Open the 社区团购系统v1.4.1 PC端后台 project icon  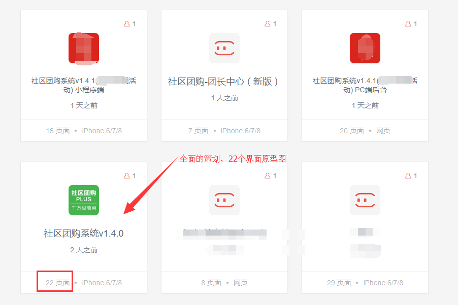[365, 49]
